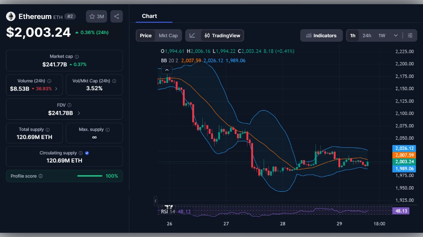423x237 pixels.
Task: Select the 1W timeframe
Action: (x=381, y=35)
